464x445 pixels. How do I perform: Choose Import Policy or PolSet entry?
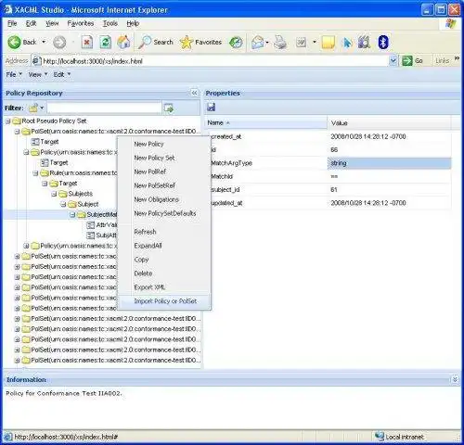(164, 301)
